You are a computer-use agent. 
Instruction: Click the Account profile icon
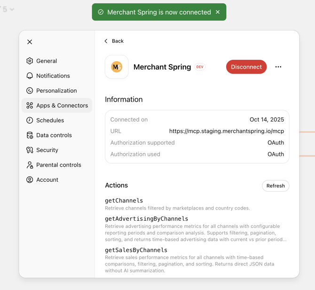[30, 180]
